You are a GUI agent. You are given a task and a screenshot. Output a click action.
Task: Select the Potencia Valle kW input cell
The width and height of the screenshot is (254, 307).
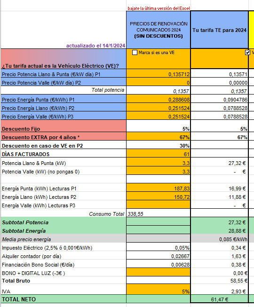159,172
